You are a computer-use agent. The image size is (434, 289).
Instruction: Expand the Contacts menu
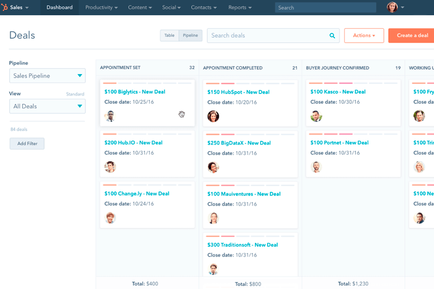pyautogui.click(x=204, y=8)
